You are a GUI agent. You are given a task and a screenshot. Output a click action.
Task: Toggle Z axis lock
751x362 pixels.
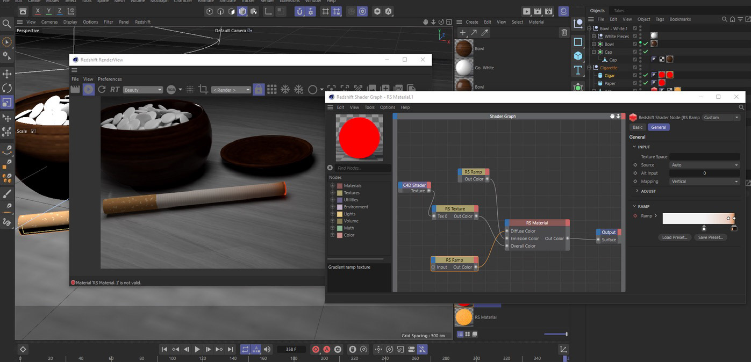tap(60, 11)
